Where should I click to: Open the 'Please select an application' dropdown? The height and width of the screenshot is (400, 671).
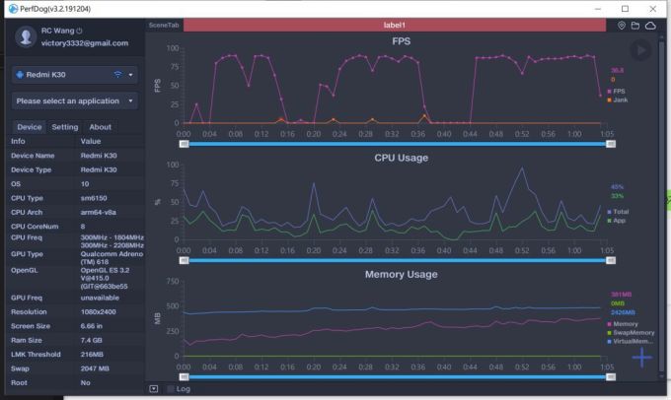75,101
